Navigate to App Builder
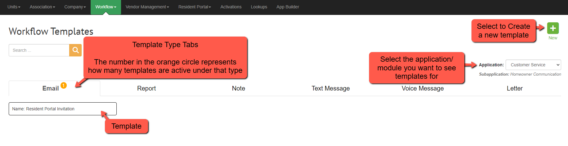The width and height of the screenshot is (568, 146). click(x=287, y=7)
